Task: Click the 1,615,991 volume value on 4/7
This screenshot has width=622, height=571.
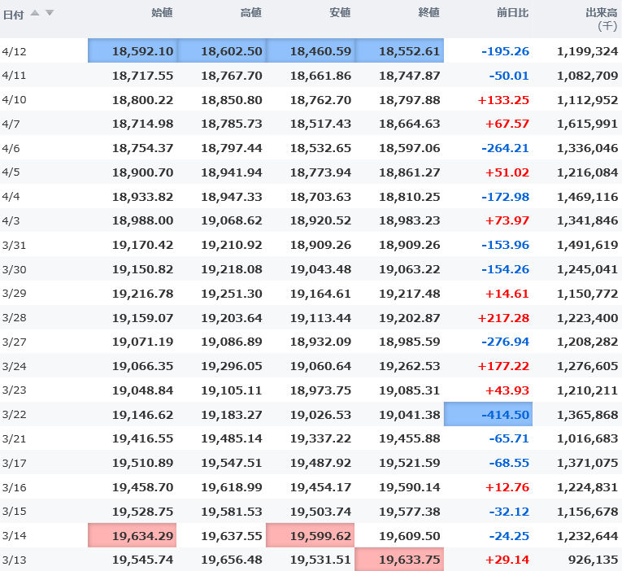Action: [x=587, y=124]
